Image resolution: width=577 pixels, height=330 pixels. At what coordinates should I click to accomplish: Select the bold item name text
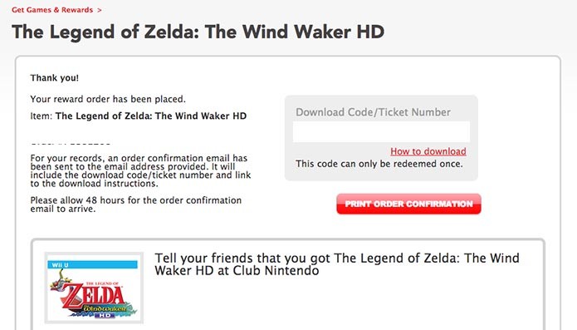tap(151, 116)
